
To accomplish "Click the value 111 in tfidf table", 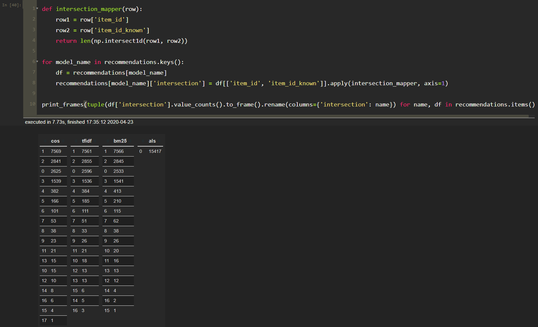I will pyautogui.click(x=85, y=211).
